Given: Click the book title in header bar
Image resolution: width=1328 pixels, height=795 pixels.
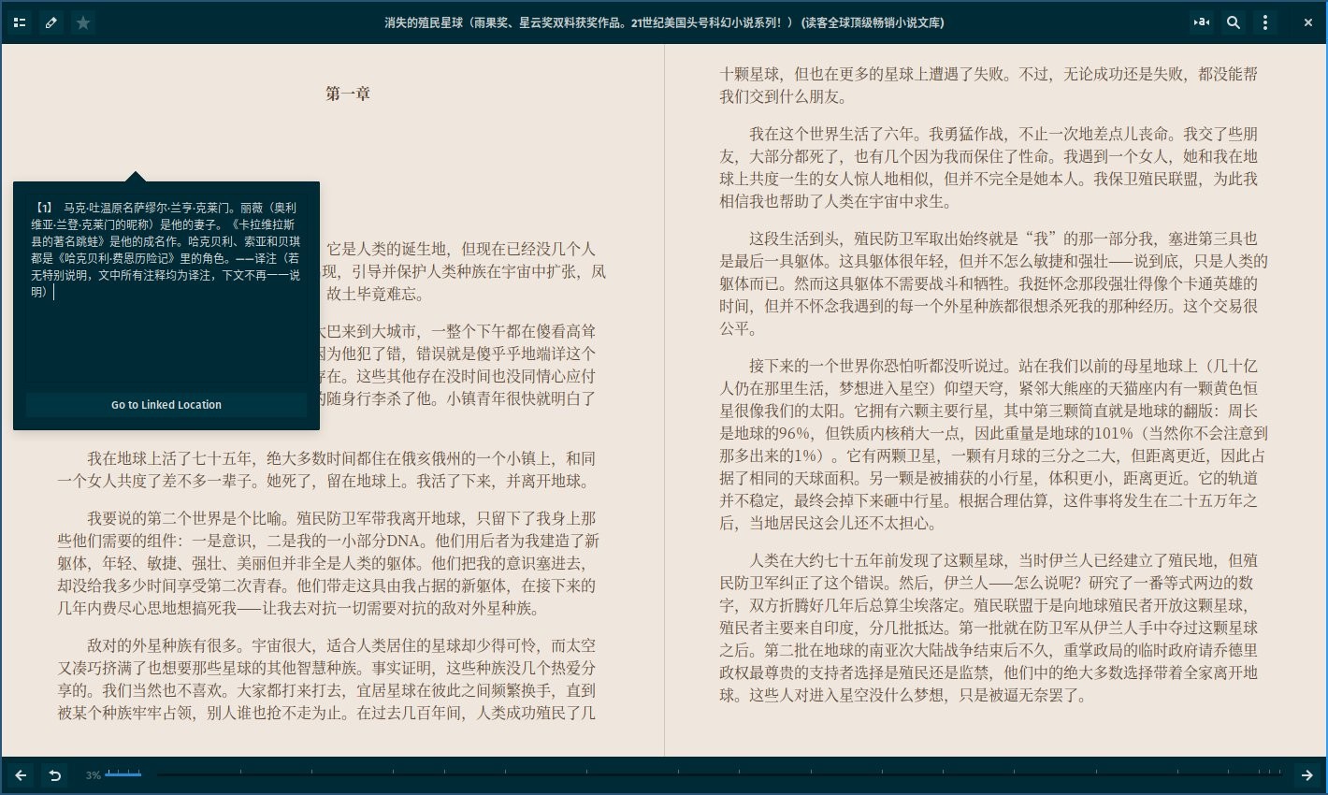Looking at the screenshot, I should point(664,22).
